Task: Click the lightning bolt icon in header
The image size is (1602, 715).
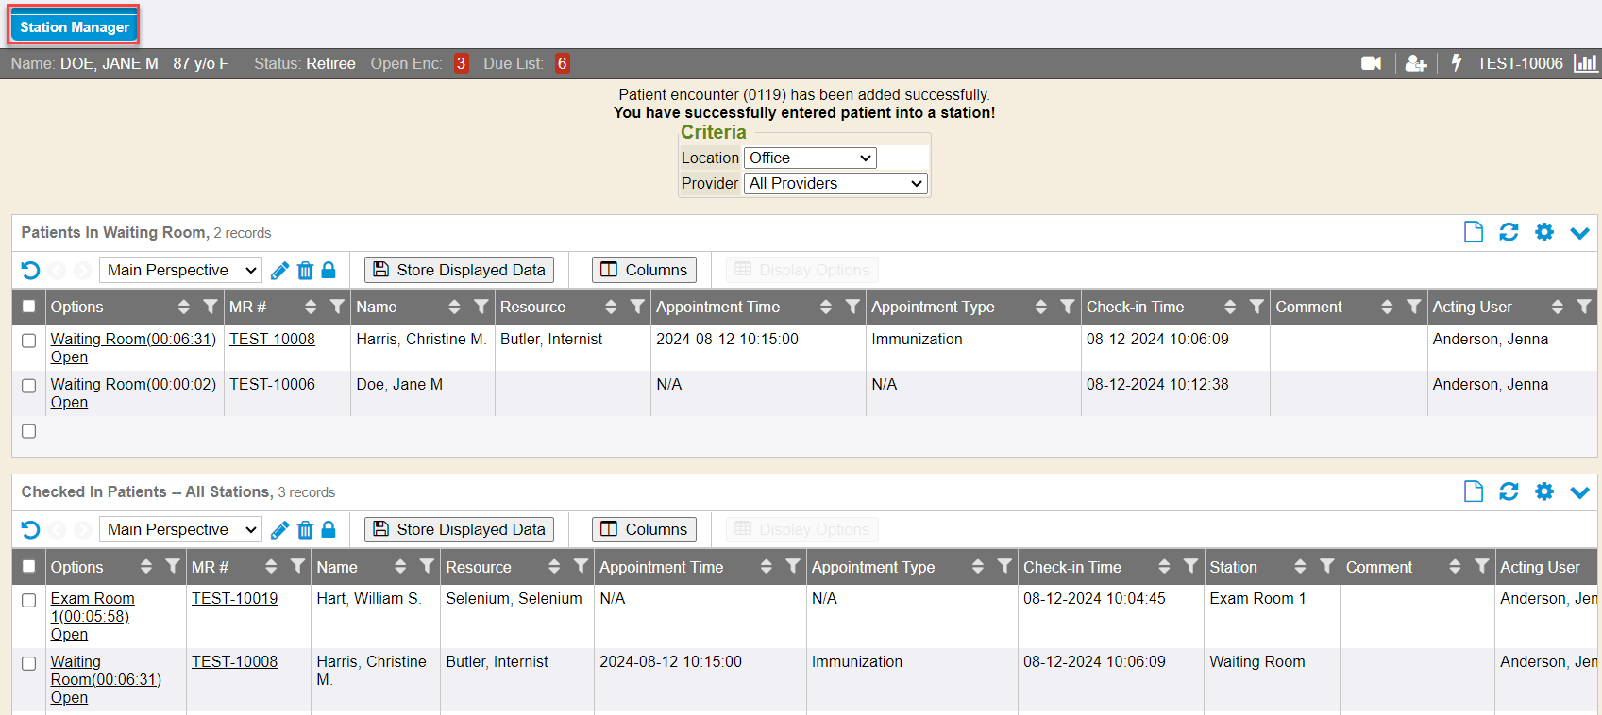Action: point(1457,63)
